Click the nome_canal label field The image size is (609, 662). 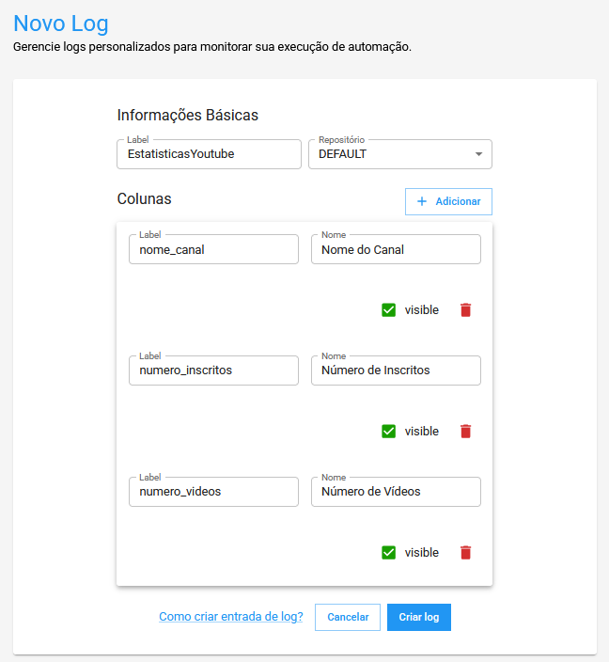213,250
